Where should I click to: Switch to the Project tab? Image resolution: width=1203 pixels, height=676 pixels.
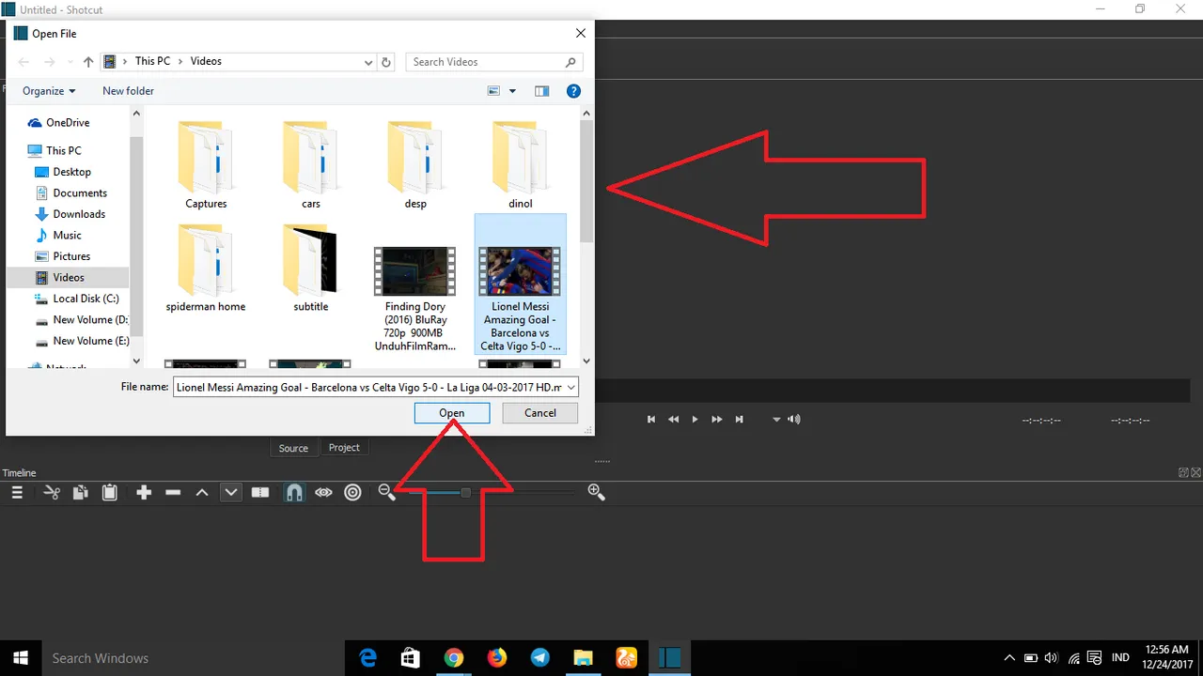click(x=344, y=448)
